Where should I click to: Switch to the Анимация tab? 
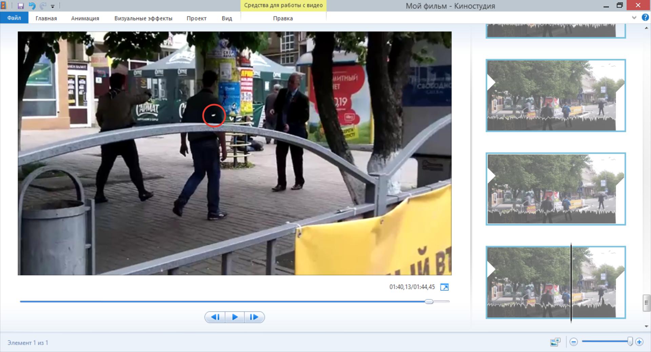85,18
